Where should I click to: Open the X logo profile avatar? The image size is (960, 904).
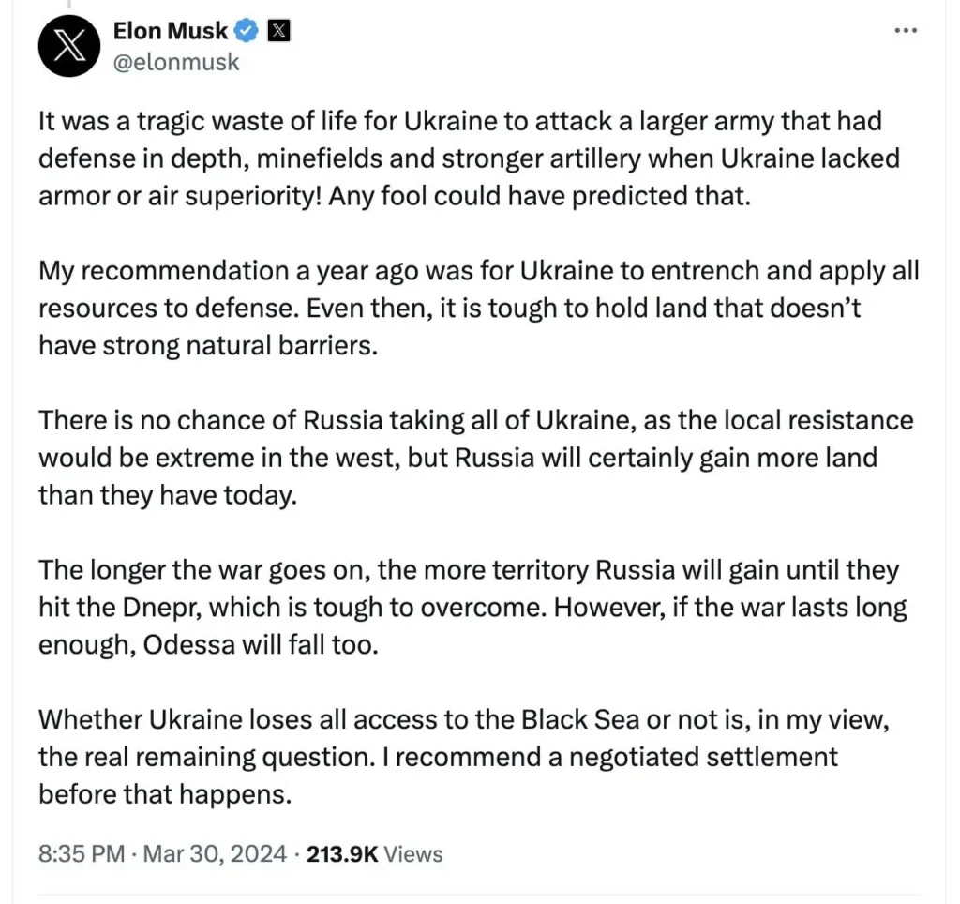pyautogui.click(x=69, y=46)
